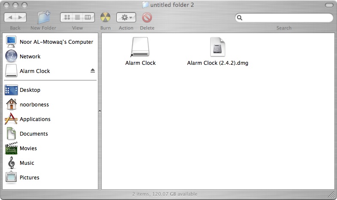
Task: Open the Applications sidebar icon
Action: (11, 119)
